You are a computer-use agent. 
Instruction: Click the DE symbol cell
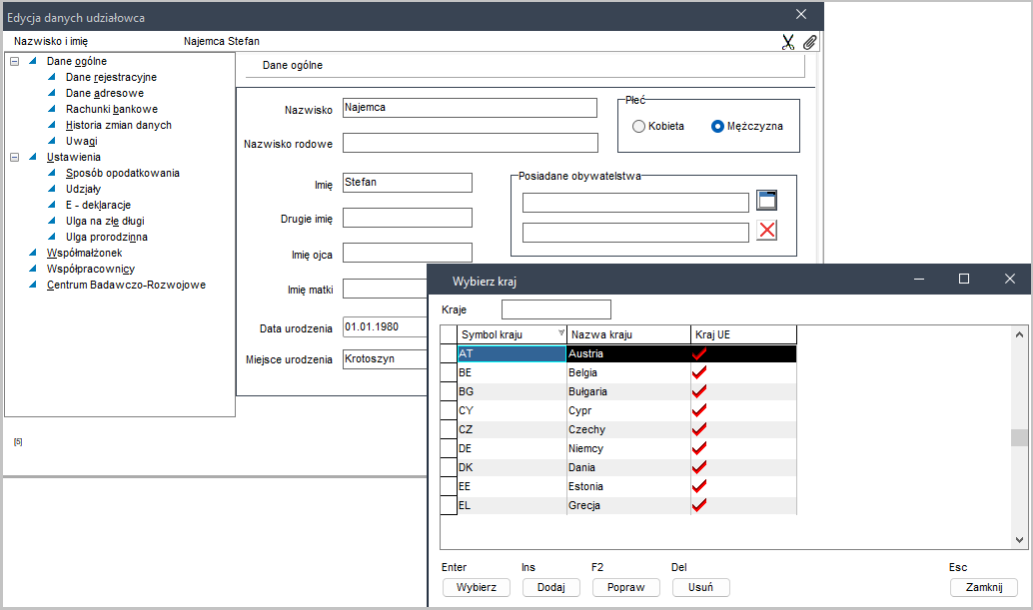point(512,448)
